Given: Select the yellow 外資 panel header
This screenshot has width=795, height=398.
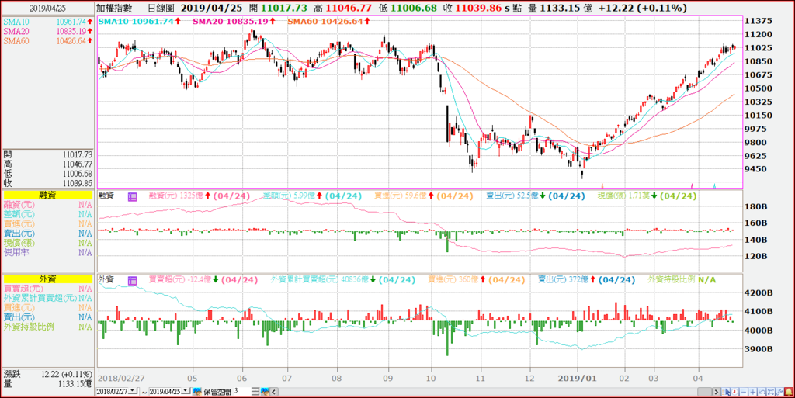Looking at the screenshot, I should click(47, 279).
